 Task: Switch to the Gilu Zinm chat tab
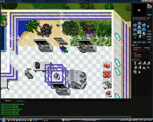[20, 101]
